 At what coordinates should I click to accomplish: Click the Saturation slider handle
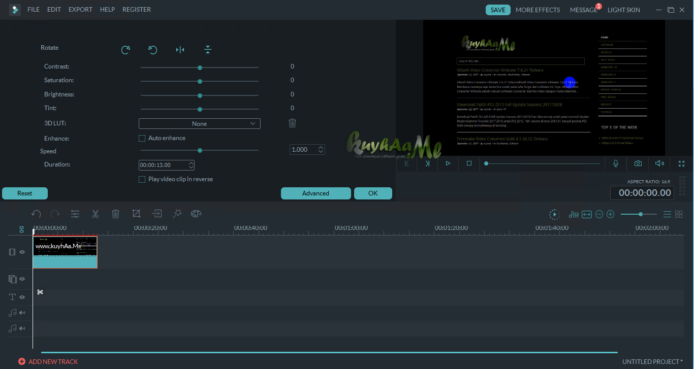200,81
